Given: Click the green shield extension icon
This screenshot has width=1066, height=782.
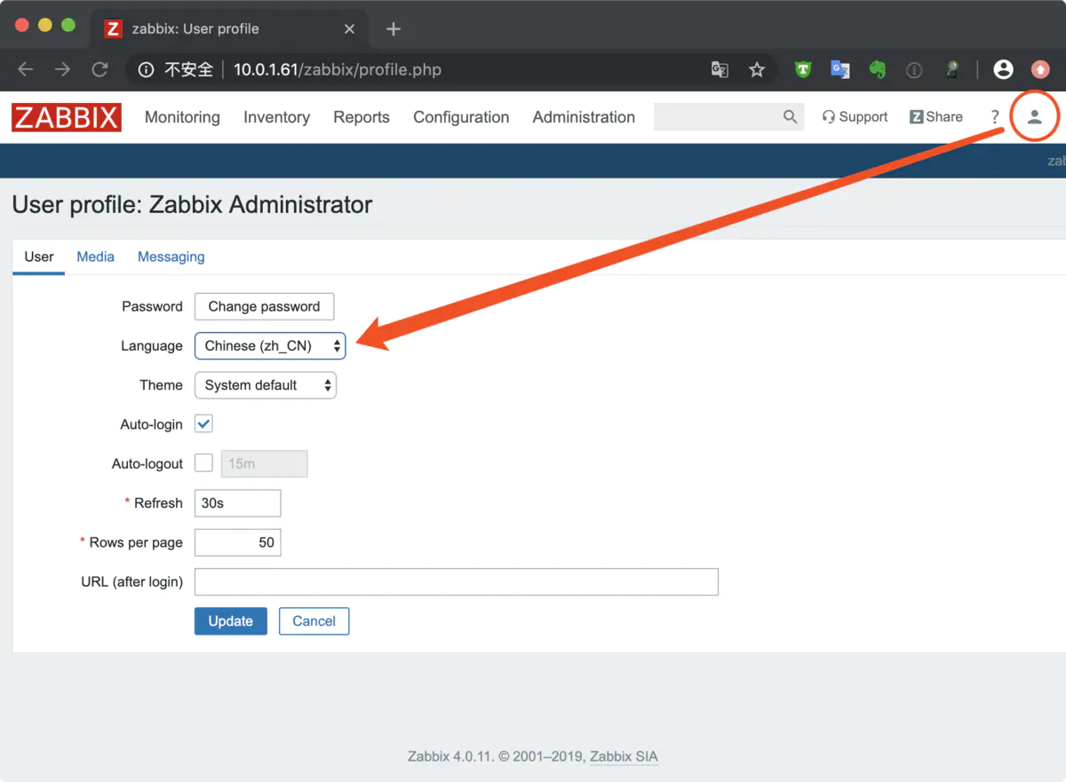Looking at the screenshot, I should tap(803, 69).
